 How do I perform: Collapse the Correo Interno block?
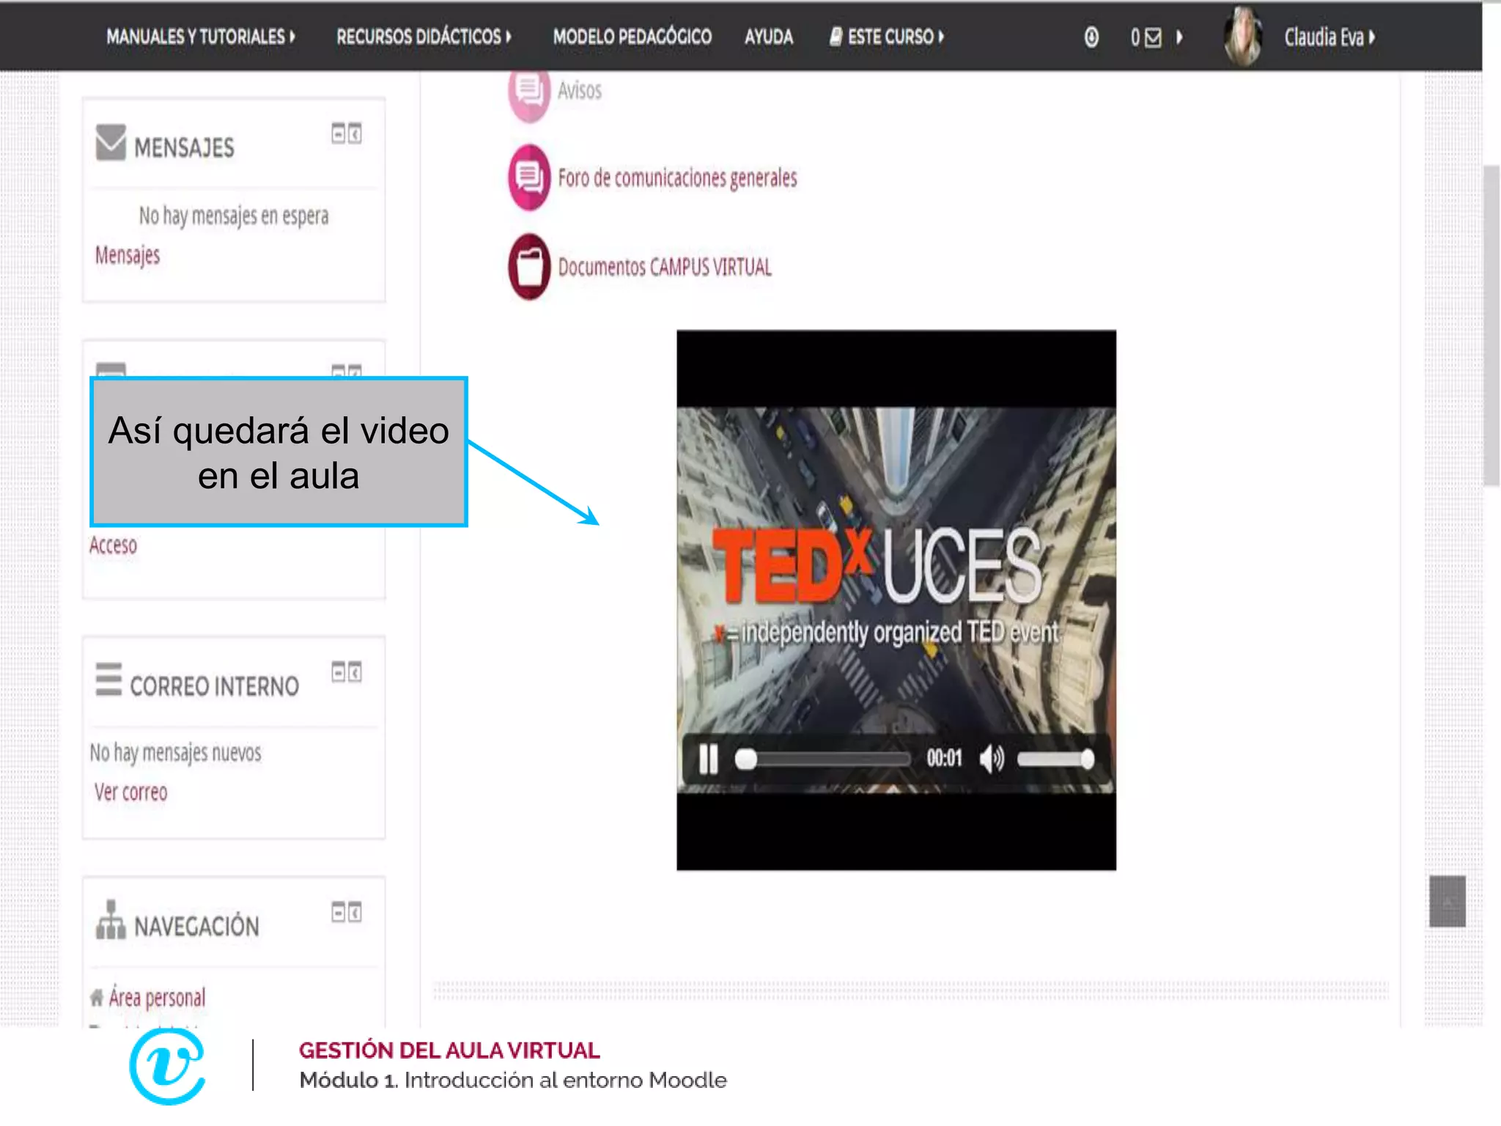338,671
